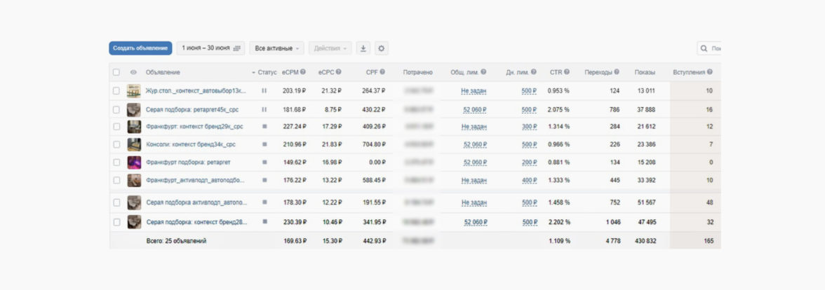This screenshot has width=825, height=290.
Task: Click the download statistics icon
Action: pos(363,48)
